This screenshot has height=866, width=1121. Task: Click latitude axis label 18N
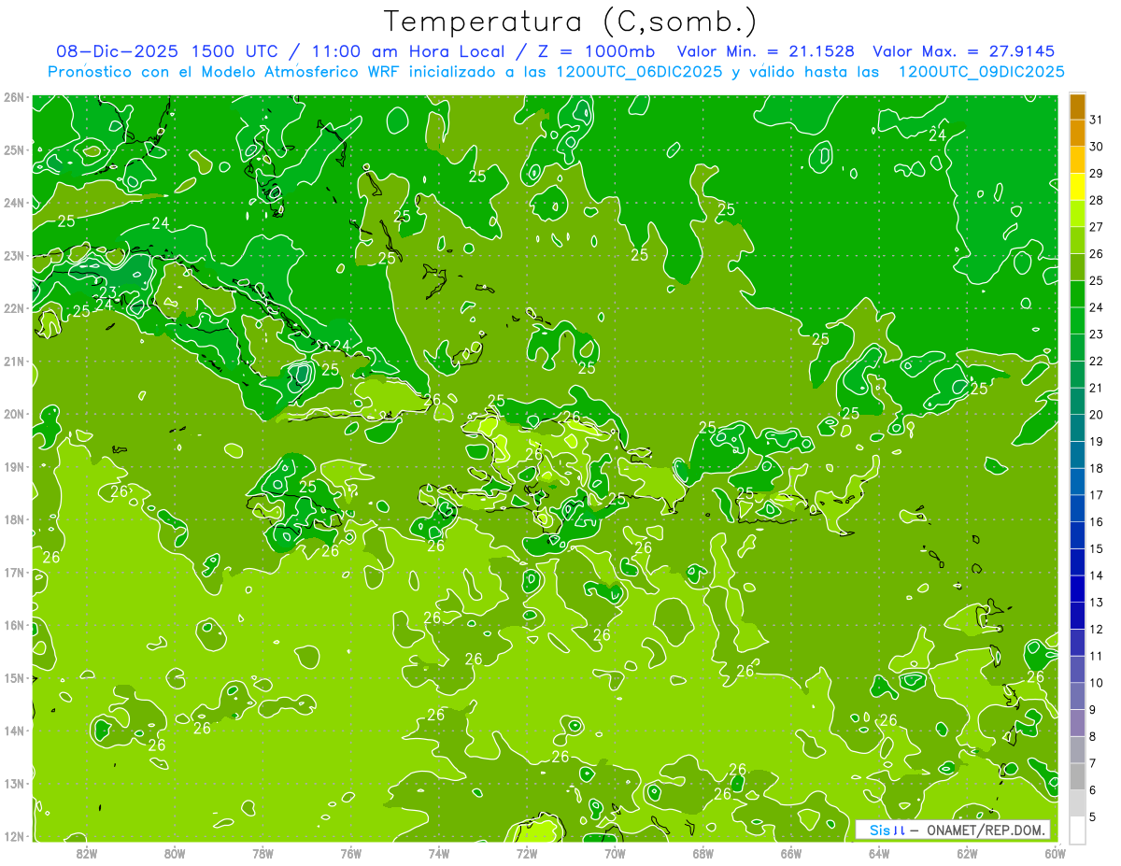tap(13, 519)
